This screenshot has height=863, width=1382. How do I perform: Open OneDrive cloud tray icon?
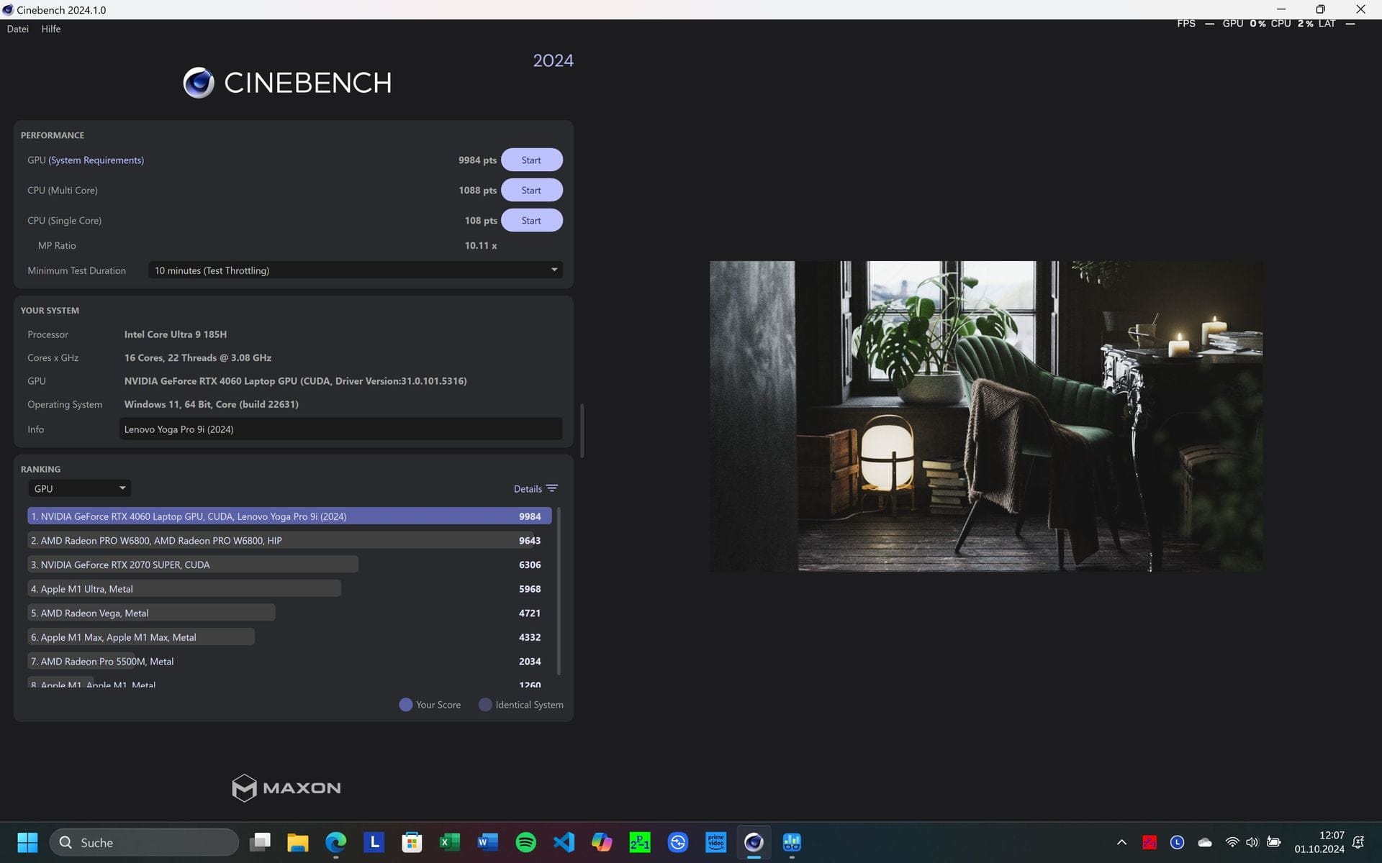coord(1205,842)
